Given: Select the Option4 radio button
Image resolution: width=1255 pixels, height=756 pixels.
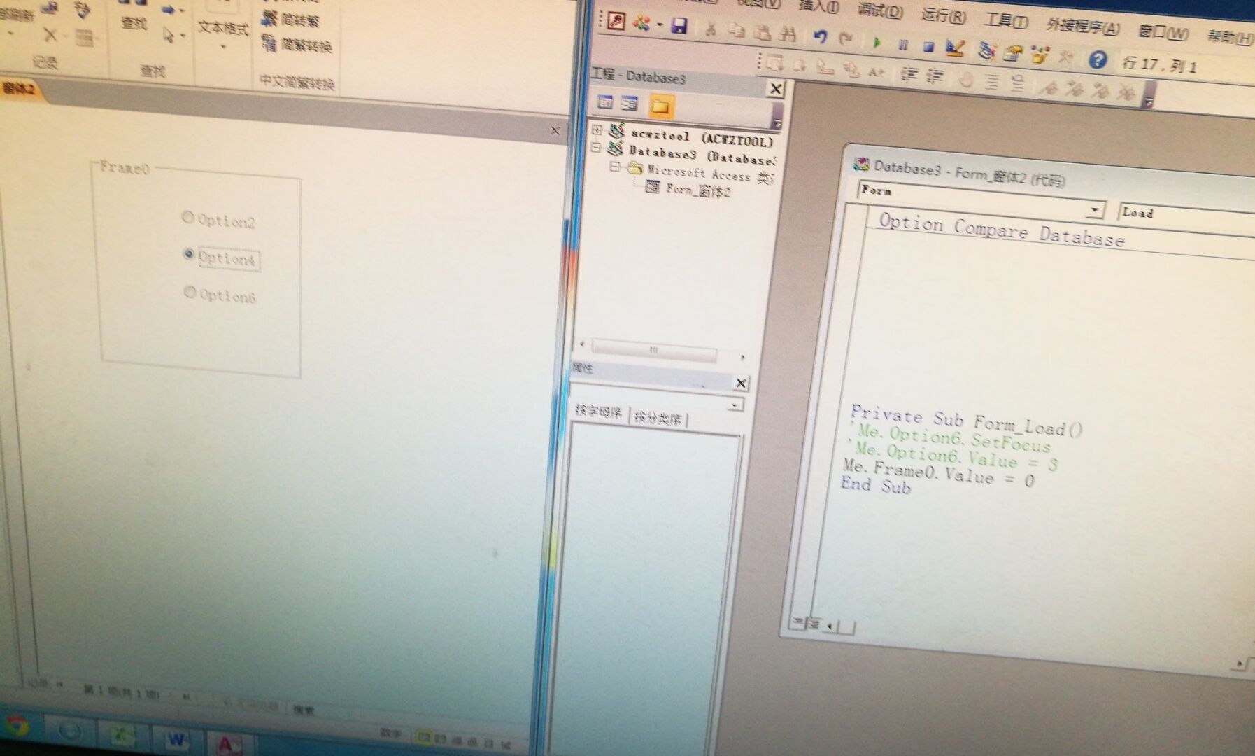Looking at the screenshot, I should click(x=188, y=253).
